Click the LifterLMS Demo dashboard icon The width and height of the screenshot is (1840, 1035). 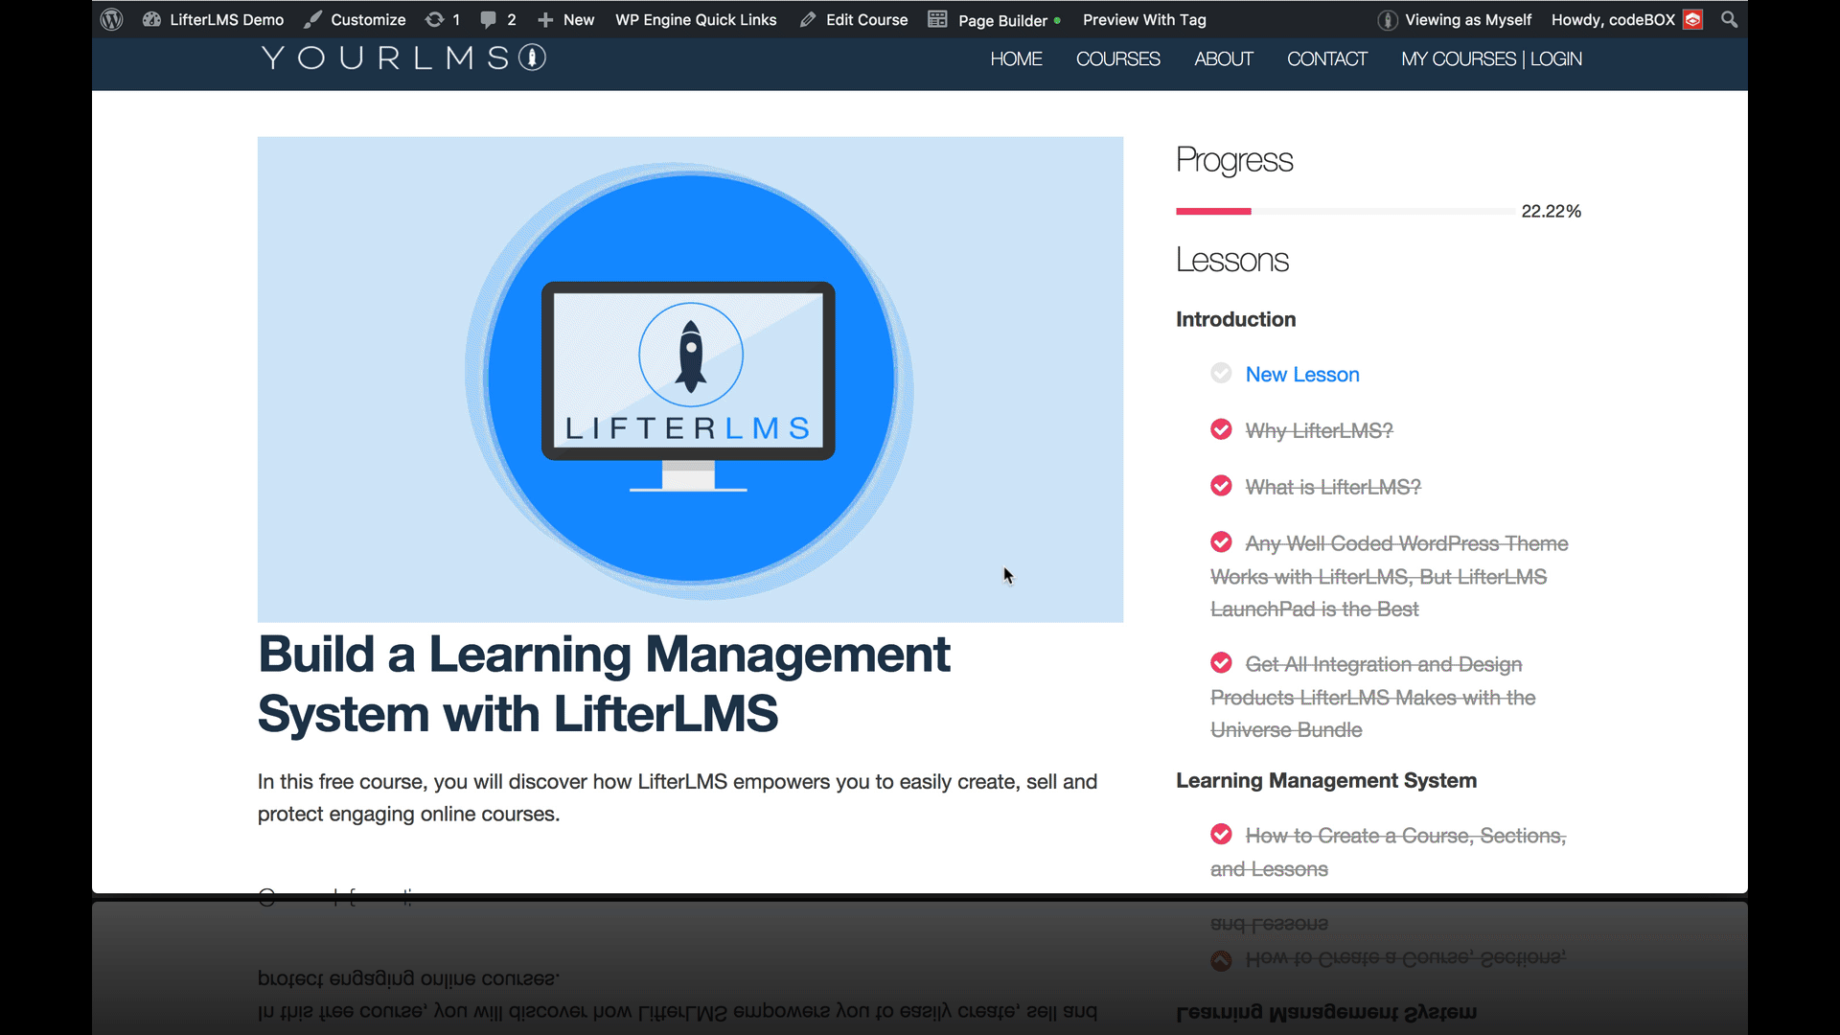coord(151,19)
